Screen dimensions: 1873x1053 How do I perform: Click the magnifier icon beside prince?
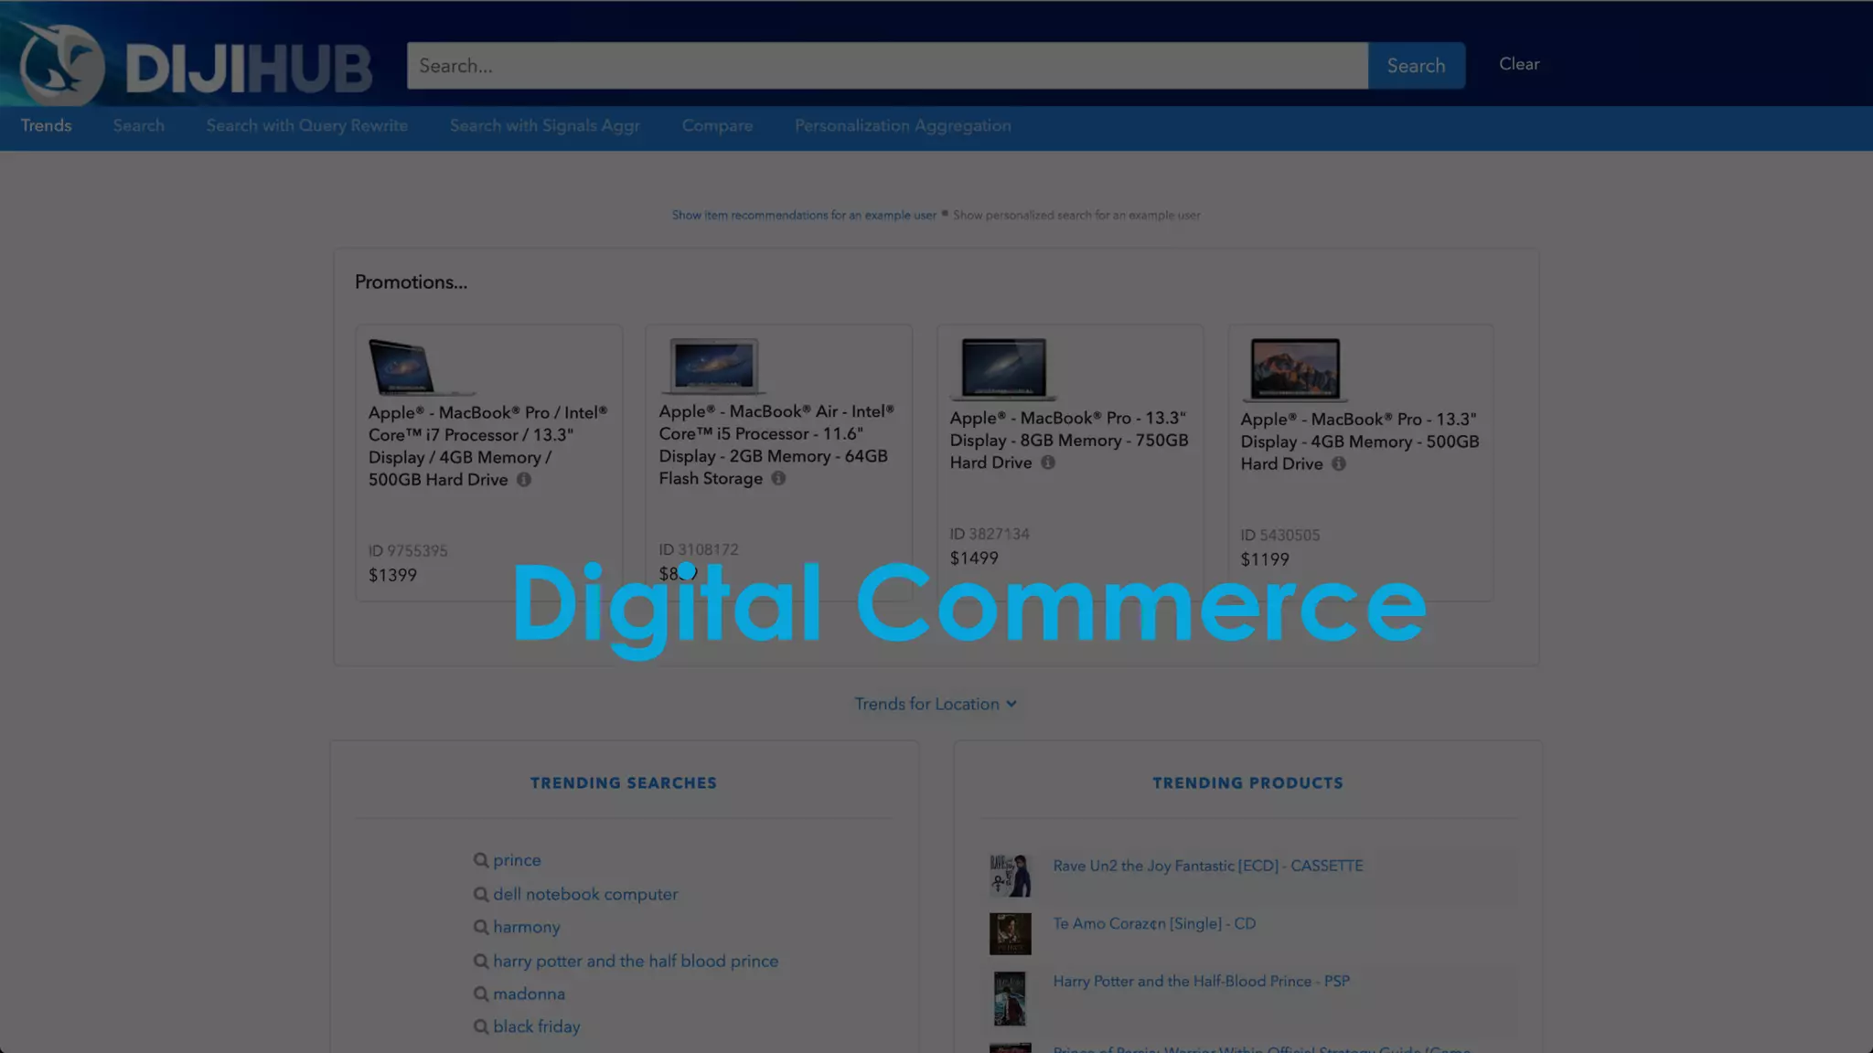tap(481, 860)
